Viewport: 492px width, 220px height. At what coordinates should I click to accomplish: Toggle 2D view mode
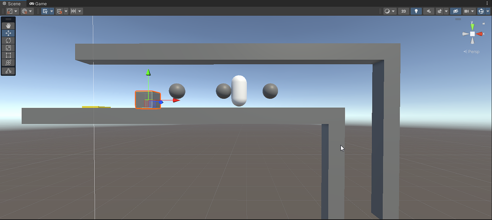(x=403, y=11)
